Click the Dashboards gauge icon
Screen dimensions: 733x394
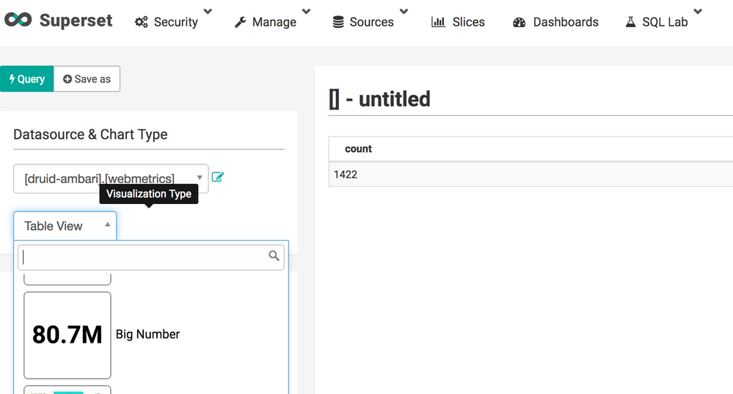[519, 23]
